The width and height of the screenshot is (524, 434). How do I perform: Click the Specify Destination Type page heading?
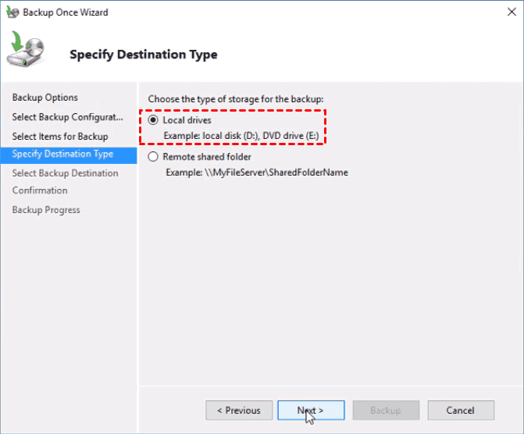(x=144, y=55)
